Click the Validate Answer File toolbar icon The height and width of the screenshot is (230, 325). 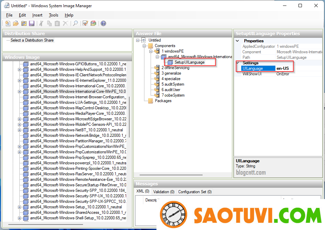[85, 23]
